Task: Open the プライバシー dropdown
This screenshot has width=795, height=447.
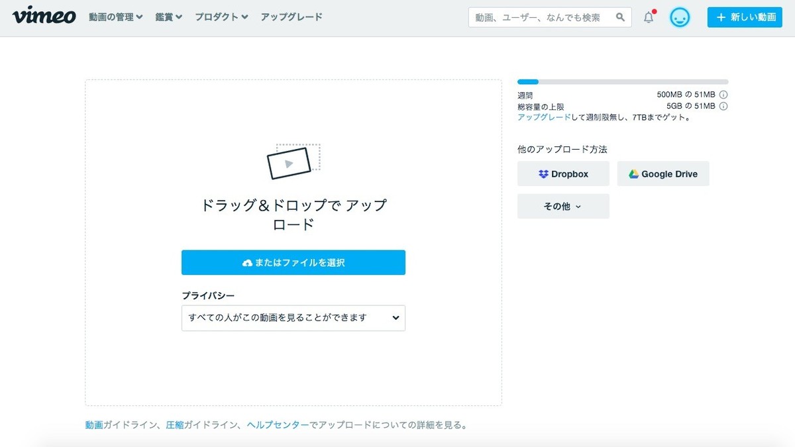Action: tap(293, 318)
